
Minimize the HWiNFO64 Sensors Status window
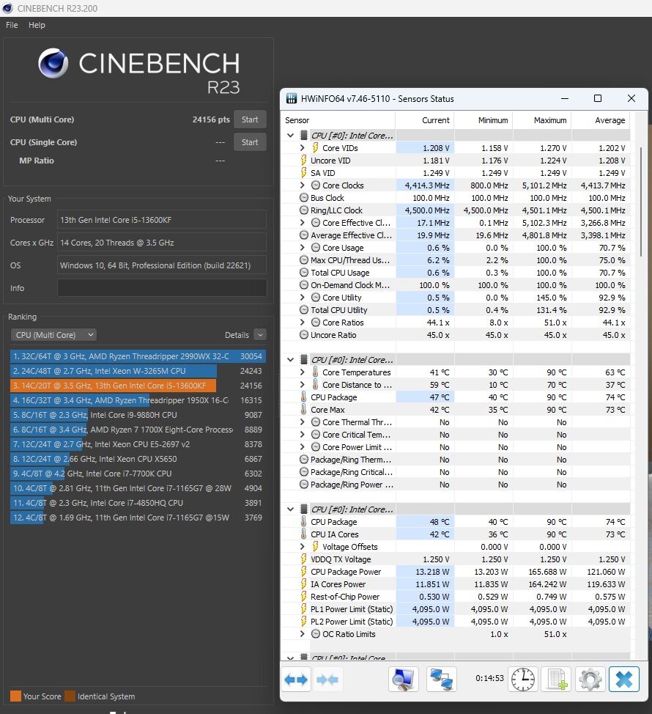coord(565,98)
